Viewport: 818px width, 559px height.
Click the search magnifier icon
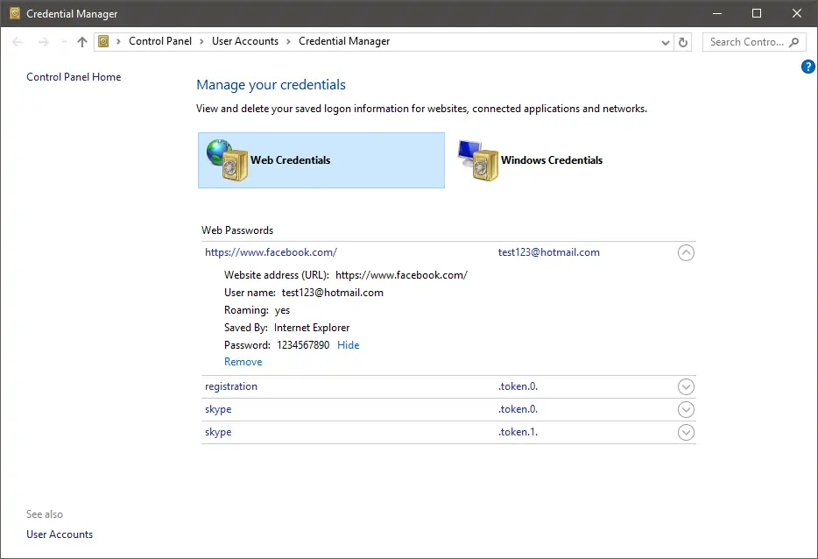794,42
